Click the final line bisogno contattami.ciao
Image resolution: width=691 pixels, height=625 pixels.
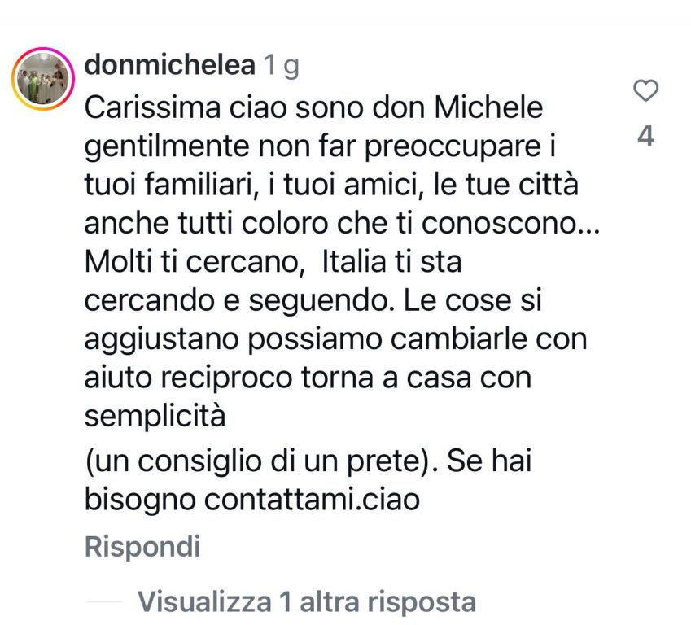pyautogui.click(x=251, y=500)
